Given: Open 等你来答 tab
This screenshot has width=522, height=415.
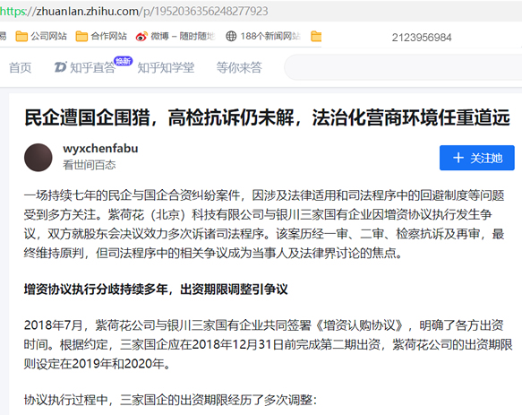Looking at the screenshot, I should [239, 67].
